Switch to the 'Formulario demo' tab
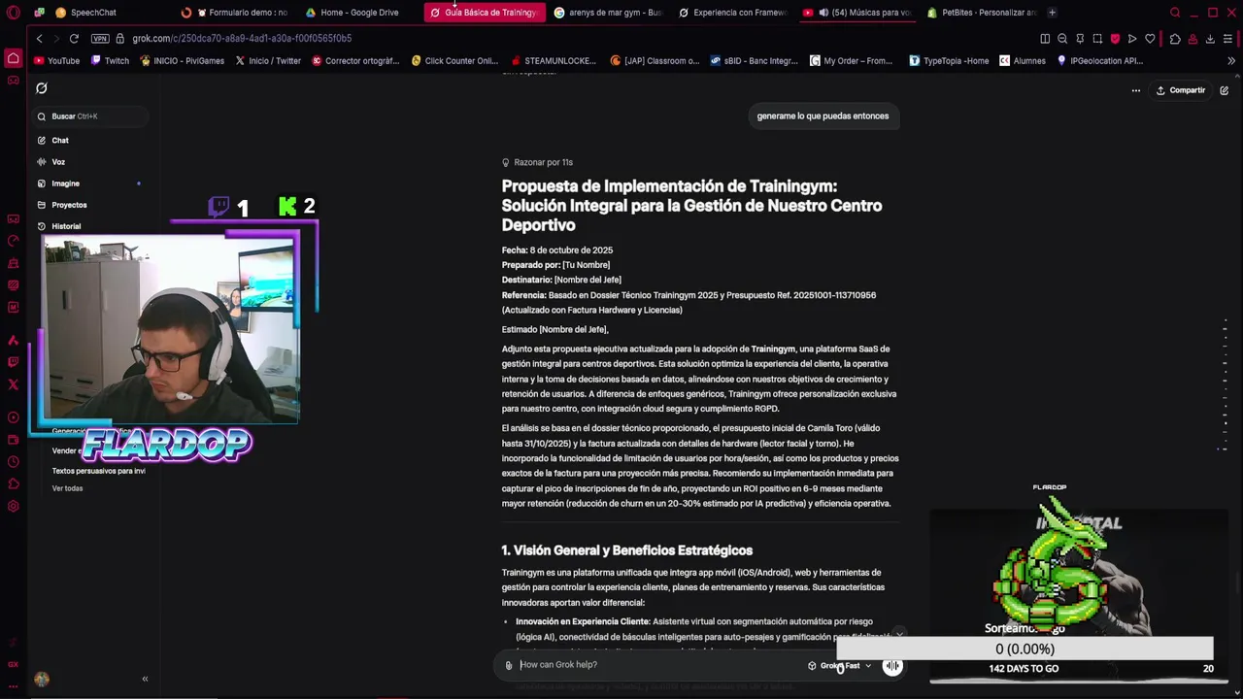This screenshot has width=1243, height=699. 237,13
